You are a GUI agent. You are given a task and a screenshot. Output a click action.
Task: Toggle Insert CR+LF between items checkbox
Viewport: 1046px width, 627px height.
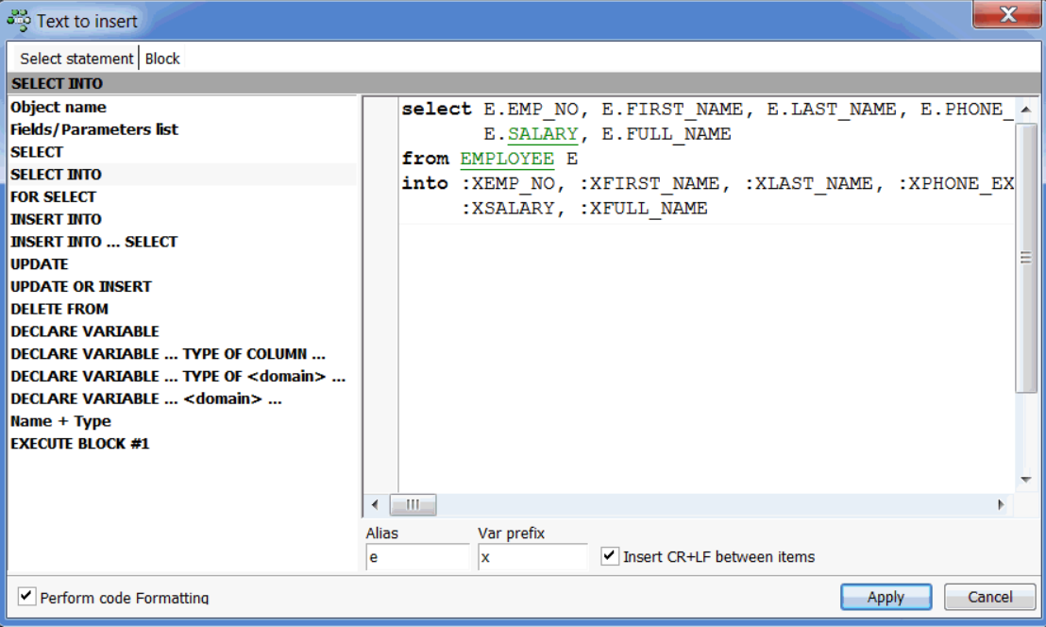[611, 556]
